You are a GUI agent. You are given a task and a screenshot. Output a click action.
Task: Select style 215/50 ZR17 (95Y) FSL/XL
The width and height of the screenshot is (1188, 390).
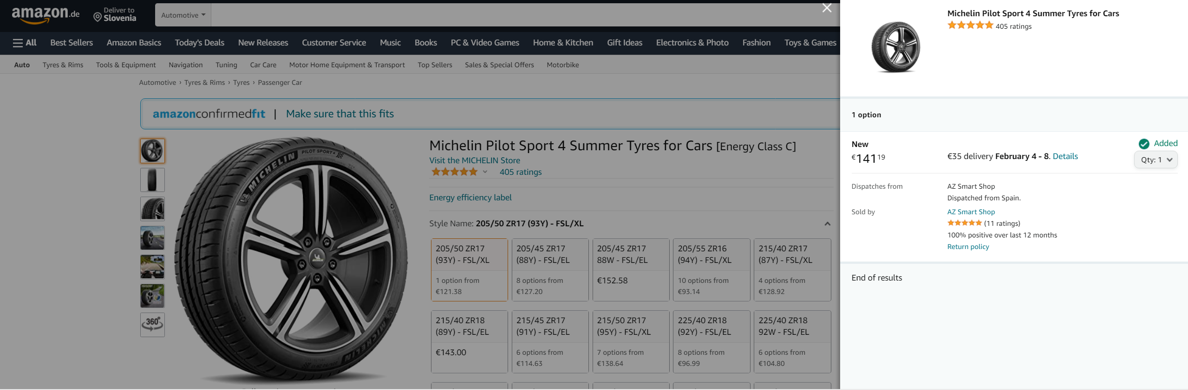631,342
